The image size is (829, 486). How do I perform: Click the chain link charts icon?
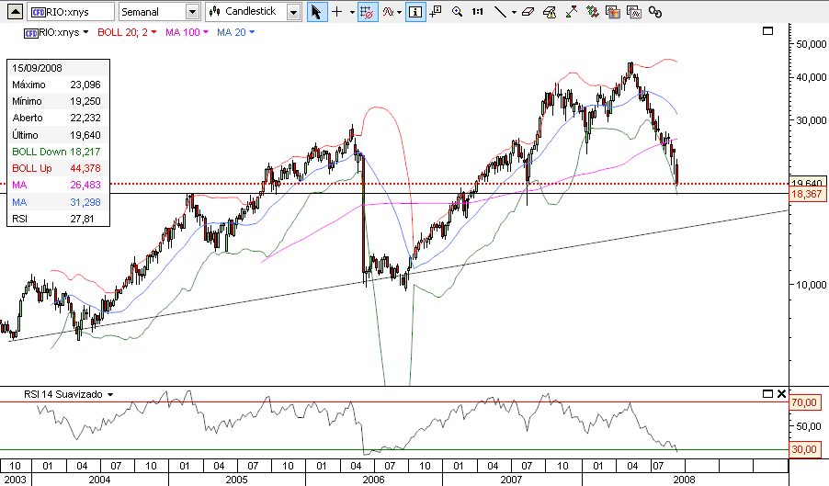[x=655, y=12]
